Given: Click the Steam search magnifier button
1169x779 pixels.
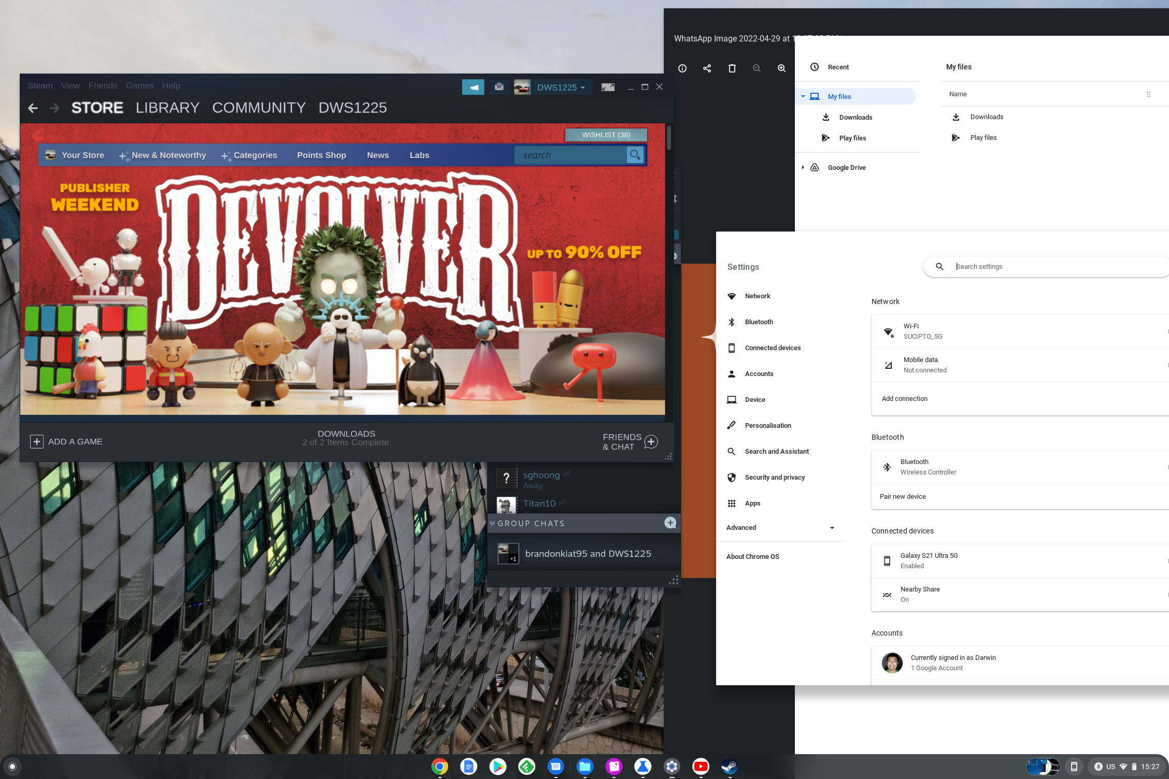Looking at the screenshot, I should point(635,155).
